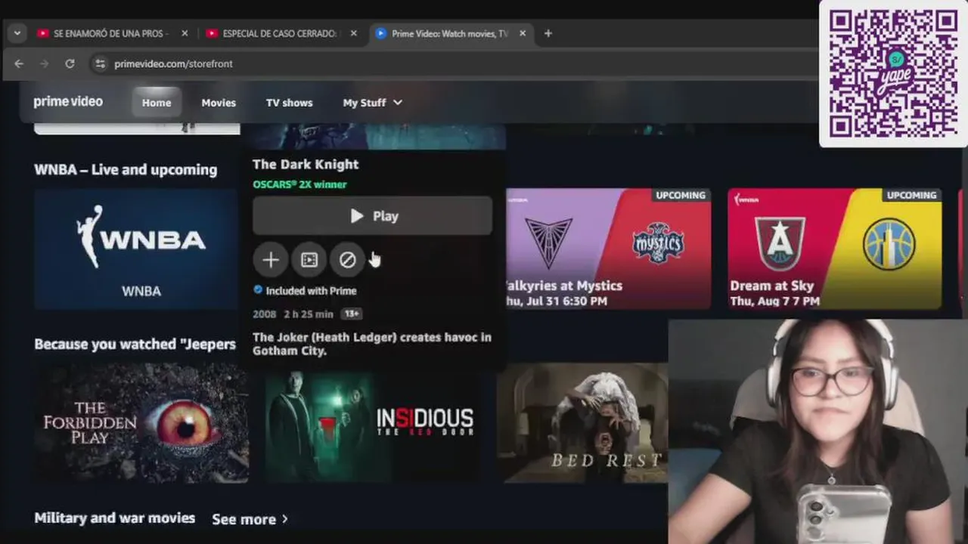Open the TV shows menu
968x544 pixels.
289,103
